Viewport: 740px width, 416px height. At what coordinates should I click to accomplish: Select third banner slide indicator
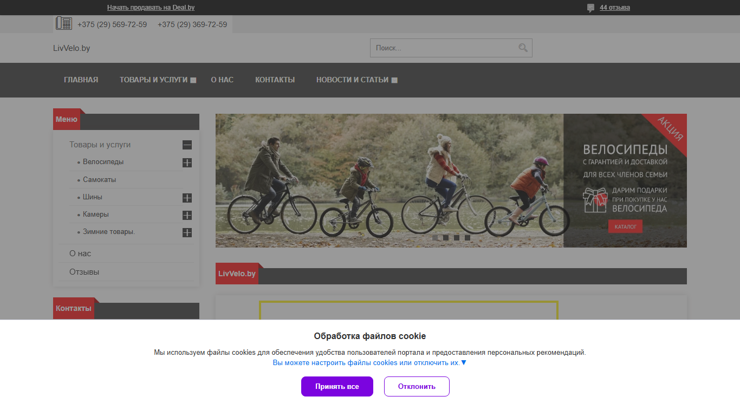coord(457,238)
